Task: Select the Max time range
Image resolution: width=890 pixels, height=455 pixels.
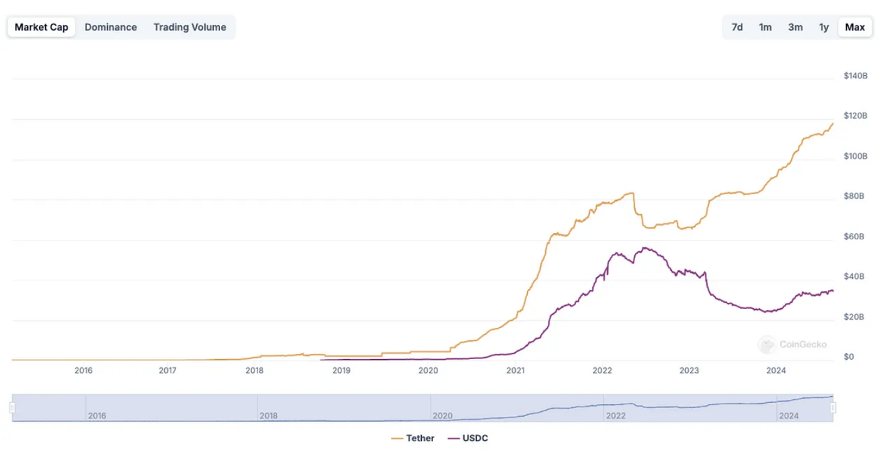Action: [855, 27]
